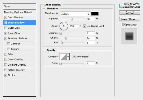Image resolution: width=143 pixels, height=100 pixels.
Task: Select the Outer Glow style label
Action: coord(14,28)
